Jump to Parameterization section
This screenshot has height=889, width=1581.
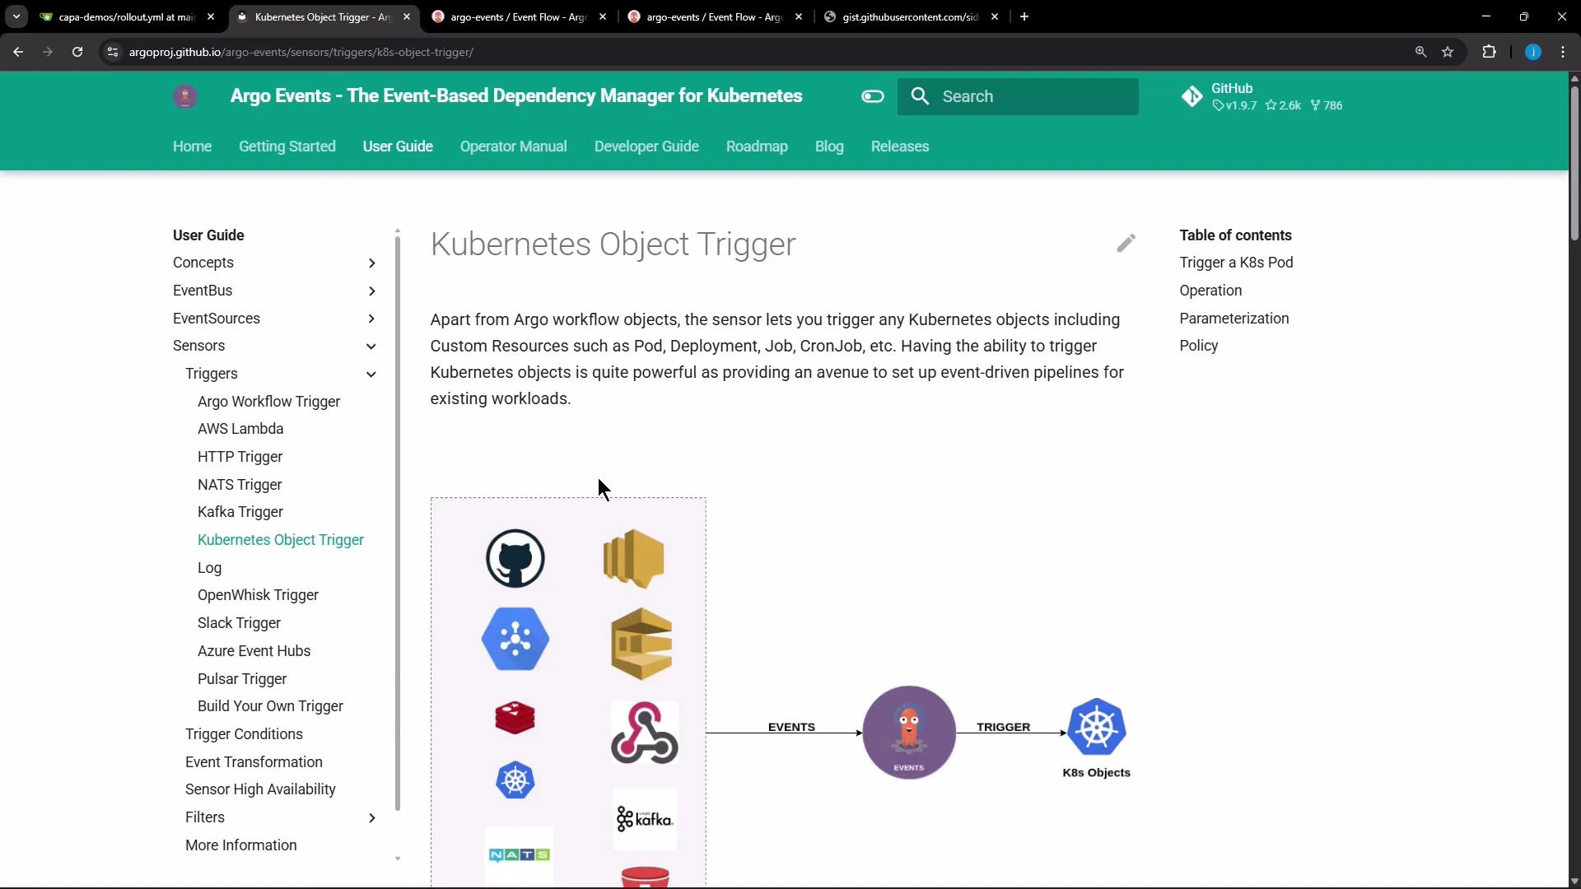tap(1234, 319)
